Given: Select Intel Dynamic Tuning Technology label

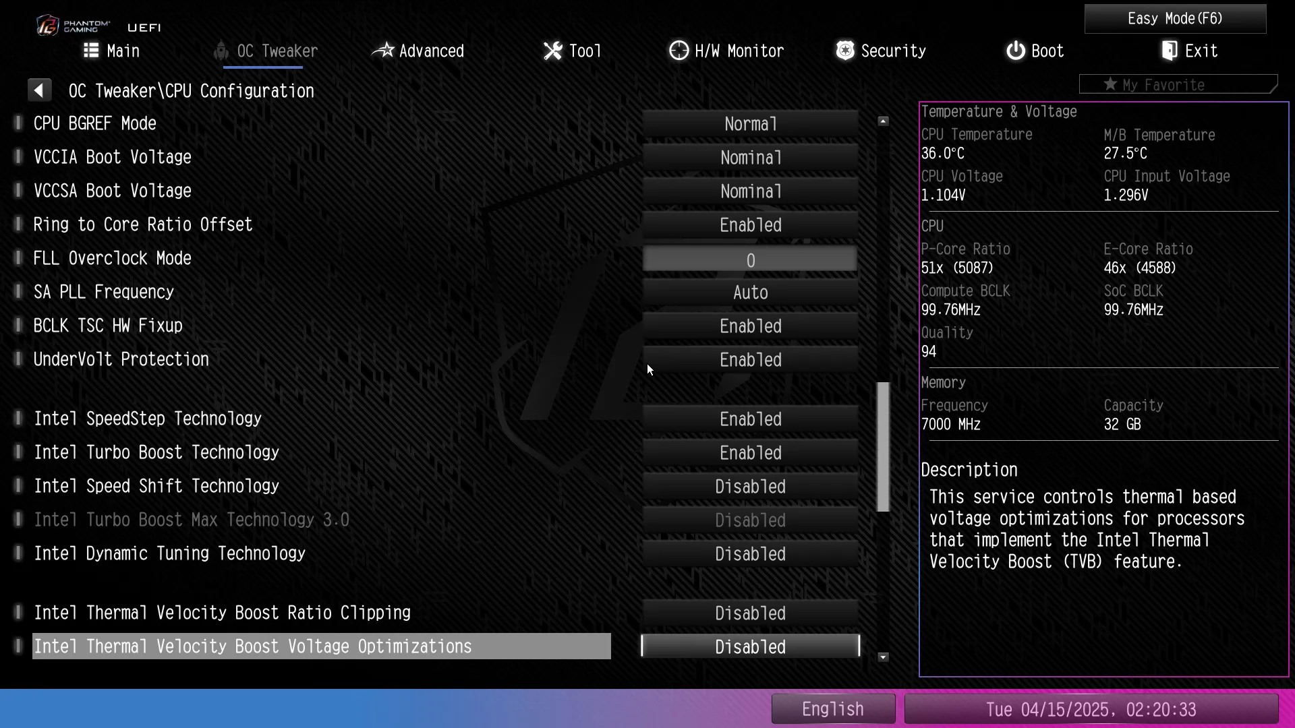Looking at the screenshot, I should tap(169, 553).
